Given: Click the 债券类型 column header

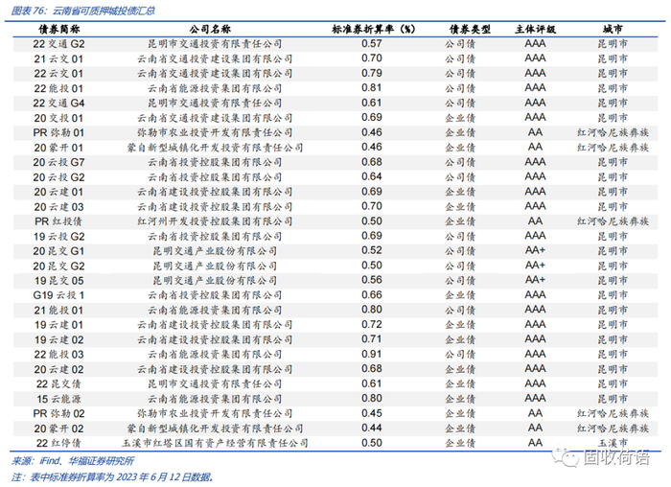Looking at the screenshot, I should click(x=470, y=29).
